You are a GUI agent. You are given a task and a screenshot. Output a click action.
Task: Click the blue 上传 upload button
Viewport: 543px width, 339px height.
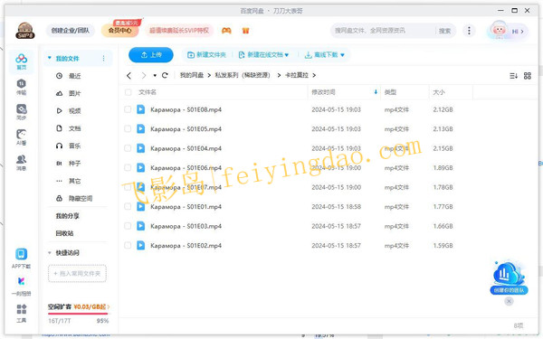(x=151, y=55)
